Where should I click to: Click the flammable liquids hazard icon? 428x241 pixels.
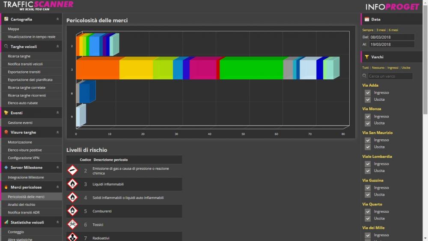click(73, 184)
